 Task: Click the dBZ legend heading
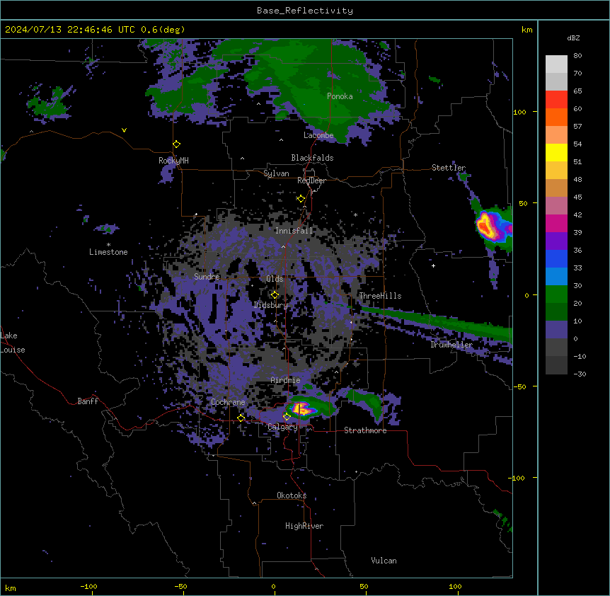click(x=573, y=38)
